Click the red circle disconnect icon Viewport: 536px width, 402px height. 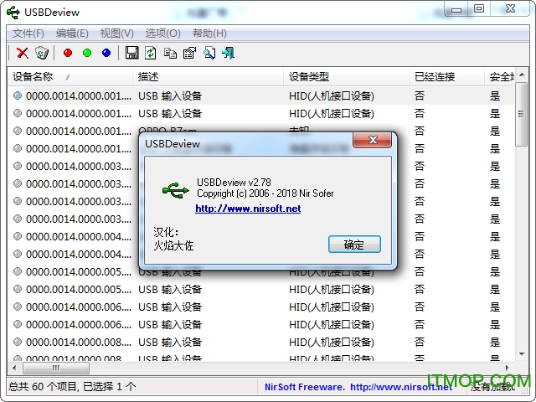68,53
